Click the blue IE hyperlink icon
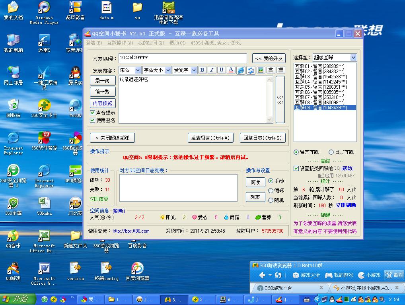 coord(241,70)
